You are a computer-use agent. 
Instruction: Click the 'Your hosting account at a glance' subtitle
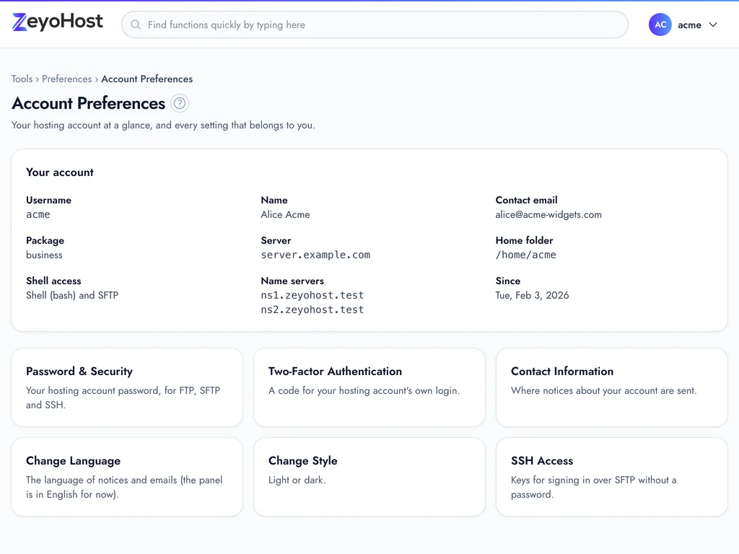(163, 126)
